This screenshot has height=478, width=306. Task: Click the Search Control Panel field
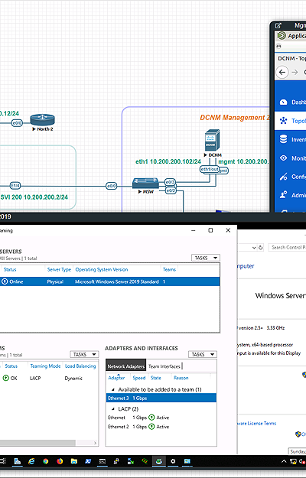[287, 247]
